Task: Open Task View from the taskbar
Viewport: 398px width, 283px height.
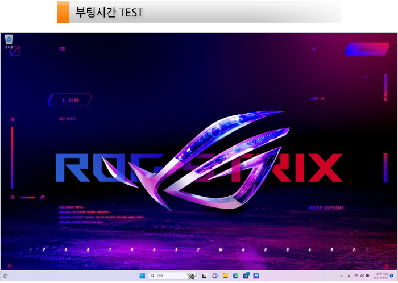Action: coord(204,276)
